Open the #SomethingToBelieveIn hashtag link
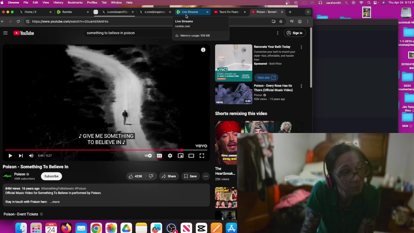This screenshot has height=233, width=414. coord(57,188)
